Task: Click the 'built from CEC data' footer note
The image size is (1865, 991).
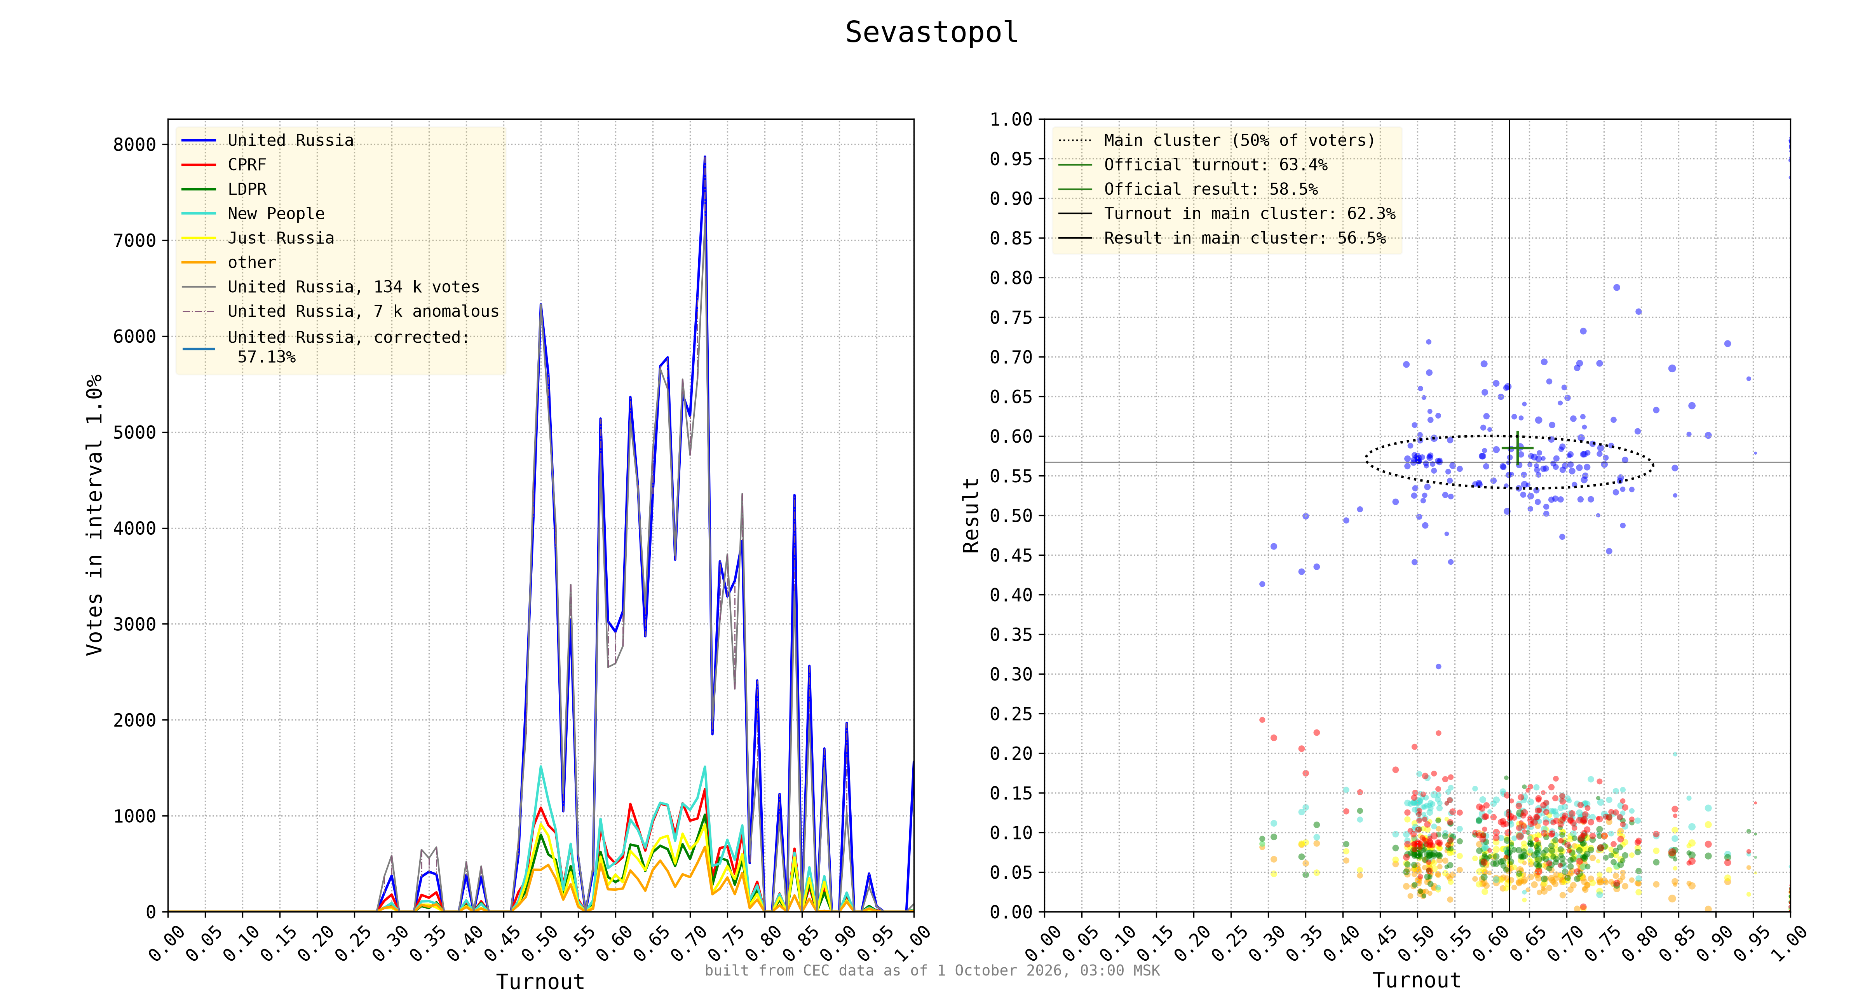Action: point(932,970)
